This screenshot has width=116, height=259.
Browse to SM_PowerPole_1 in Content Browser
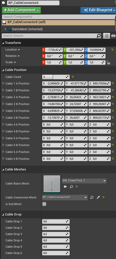click(71, 187)
